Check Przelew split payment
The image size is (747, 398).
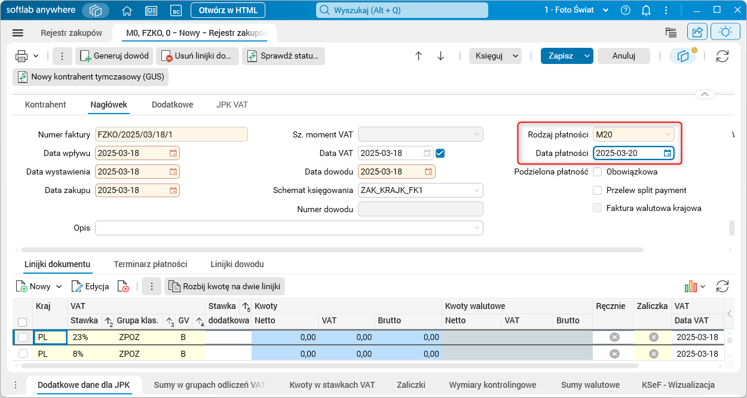(597, 190)
